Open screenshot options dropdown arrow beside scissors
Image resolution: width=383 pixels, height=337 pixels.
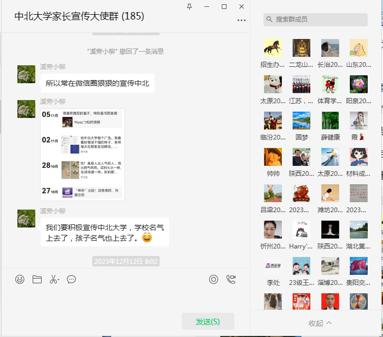coord(59,280)
